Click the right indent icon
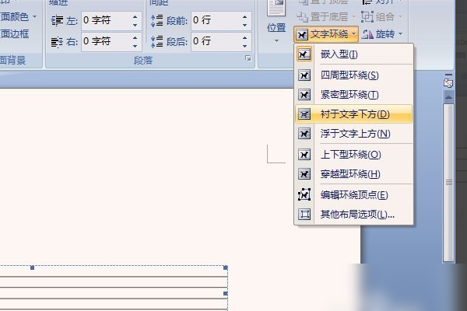Screen dimensions: 467x311 57,42
